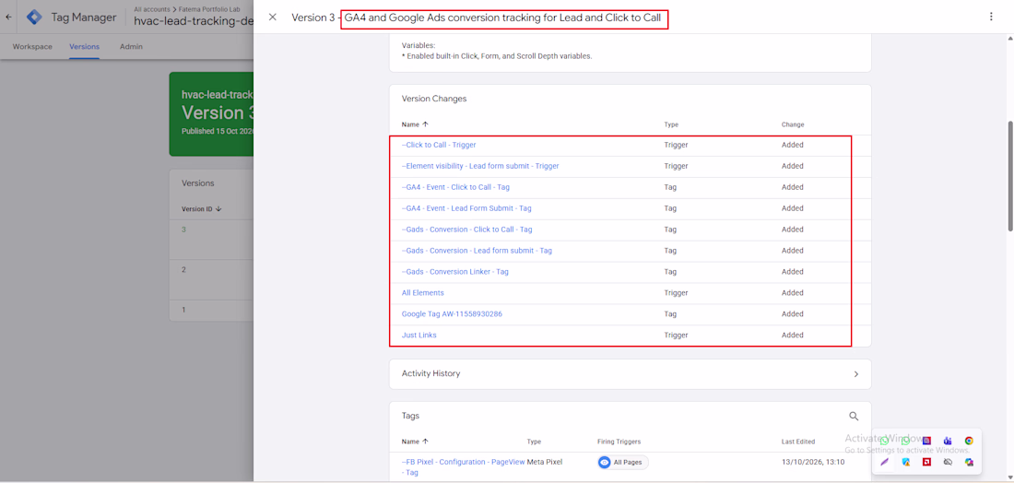1014x483 pixels.
Task: Open the All Elements trigger link
Action: pos(423,293)
